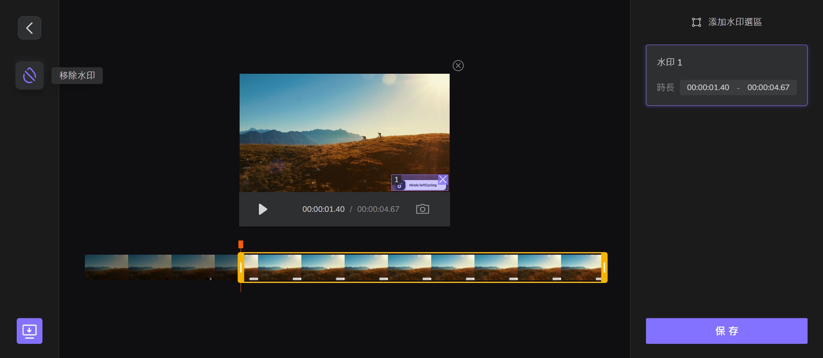Click the 保存 save button
This screenshot has width=823, height=358.
727,331
